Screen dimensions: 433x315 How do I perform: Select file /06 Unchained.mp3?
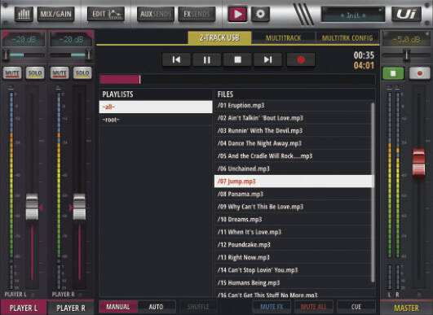293,168
